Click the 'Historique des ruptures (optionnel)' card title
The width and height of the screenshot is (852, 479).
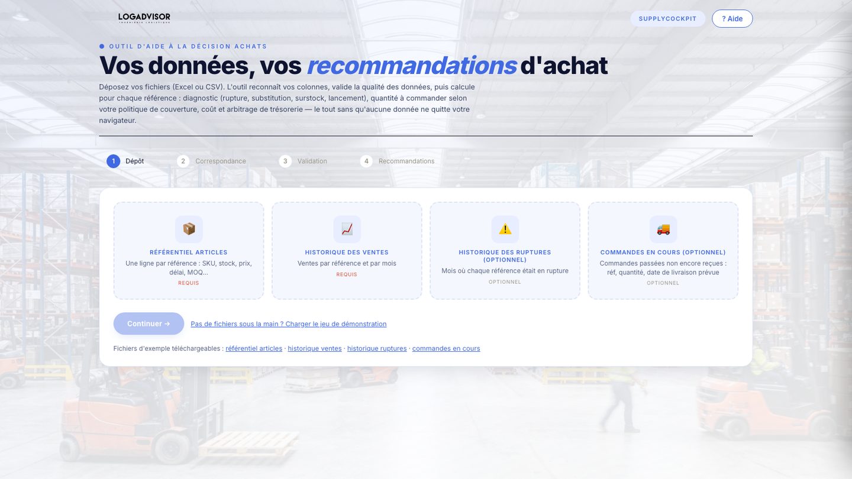505,256
